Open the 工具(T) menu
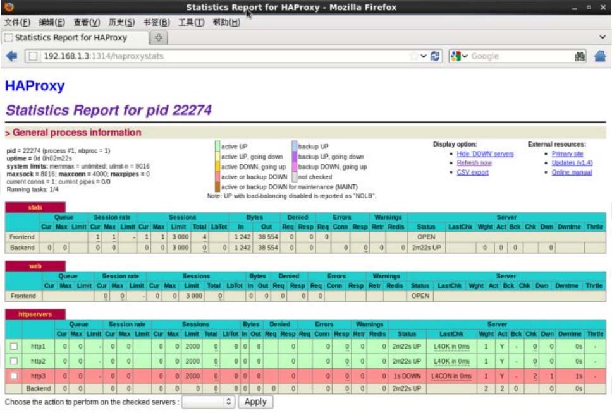The height and width of the screenshot is (413, 612). (191, 22)
